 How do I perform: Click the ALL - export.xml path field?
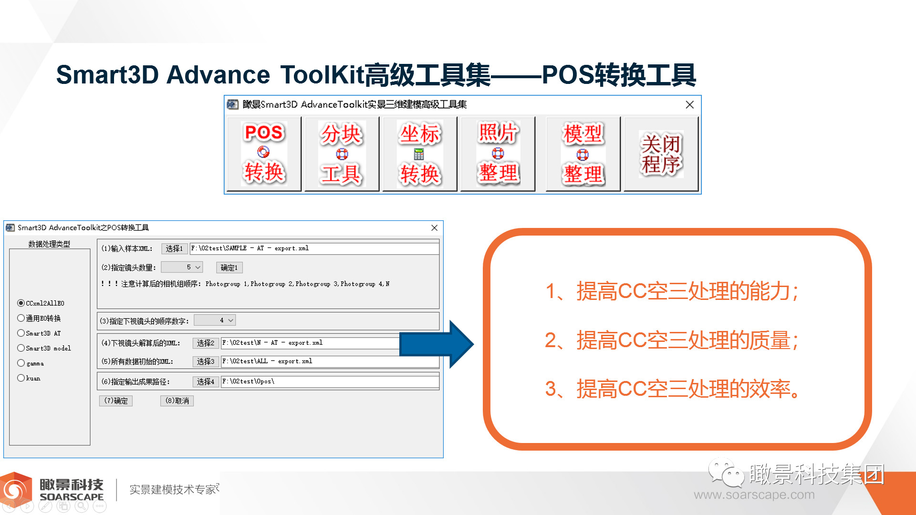click(x=330, y=361)
